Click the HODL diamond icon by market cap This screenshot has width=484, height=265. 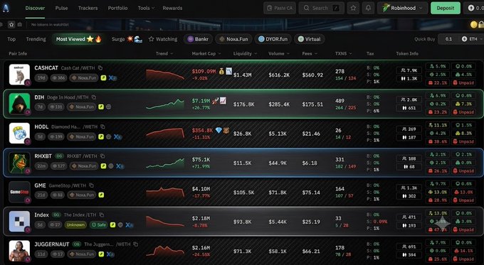pos(219,130)
